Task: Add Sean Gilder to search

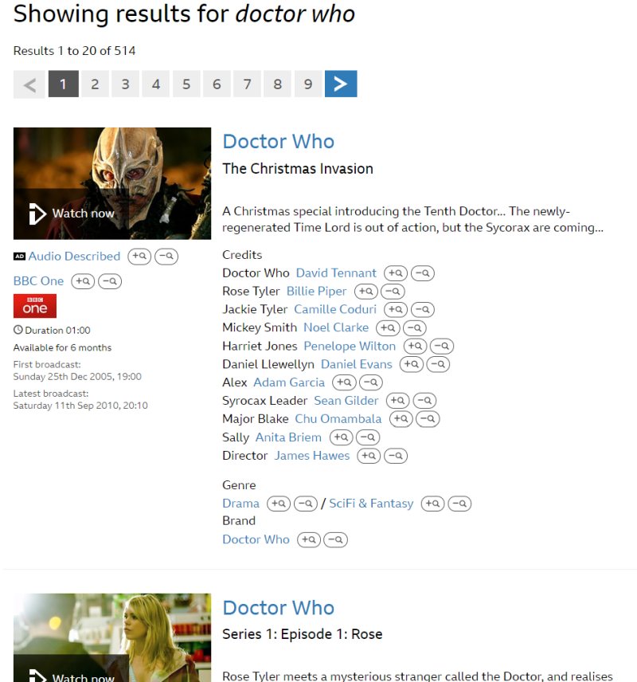Action: coord(397,401)
